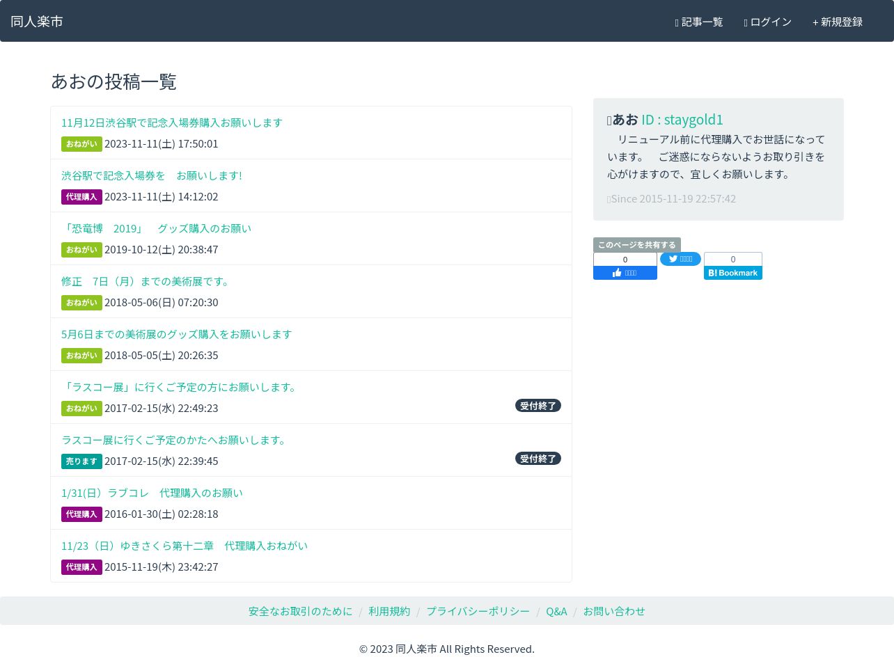Open the ログイン page from navbar
Screen dimensions: 894x657
click(x=767, y=22)
